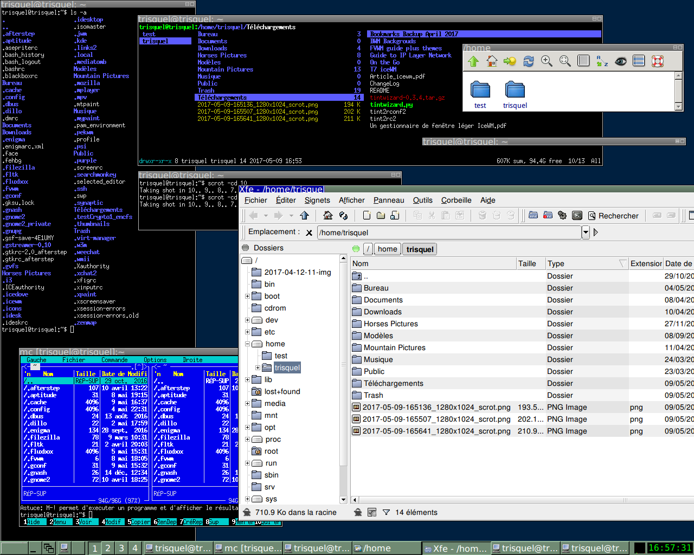
Task: Click the blue detailed list icon beside the eye
Action: point(639,61)
